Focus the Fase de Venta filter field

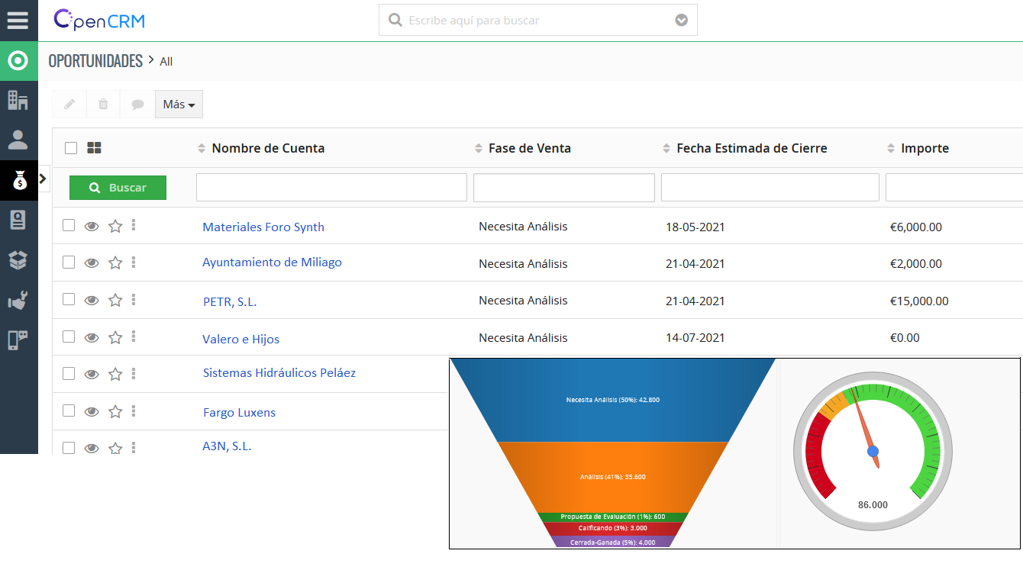[564, 188]
